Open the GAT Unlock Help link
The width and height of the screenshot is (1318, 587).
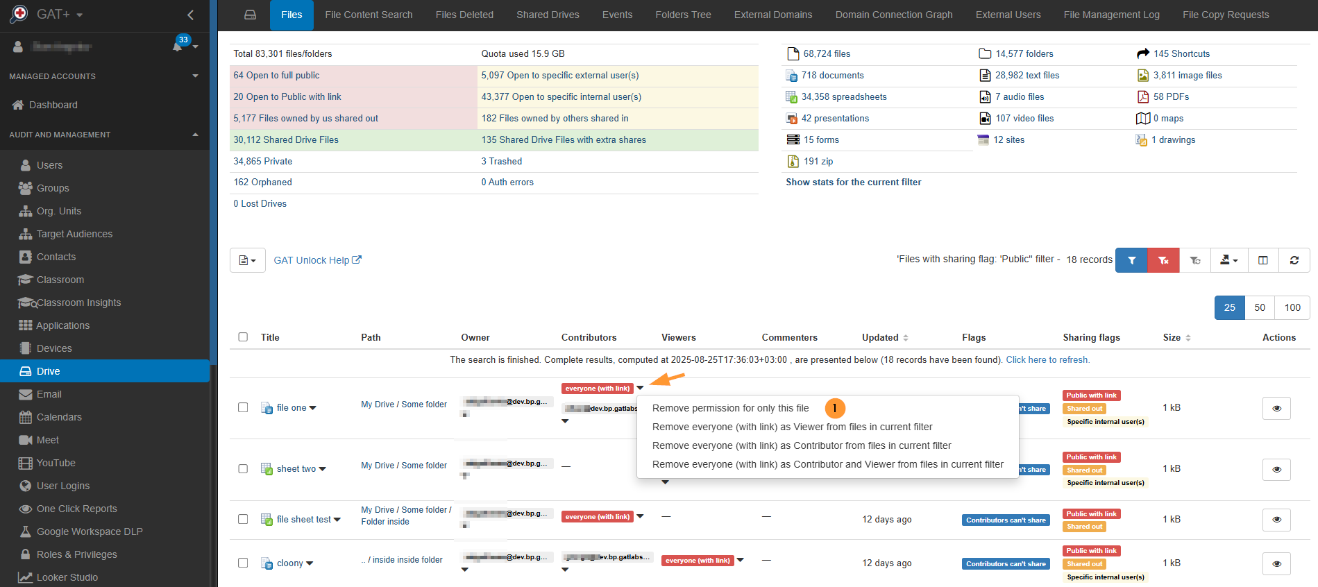click(317, 260)
